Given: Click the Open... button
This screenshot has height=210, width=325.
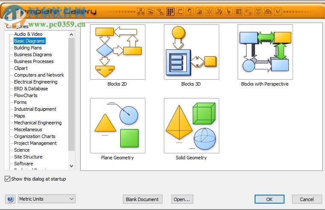Looking at the screenshot, I should click(x=182, y=199).
